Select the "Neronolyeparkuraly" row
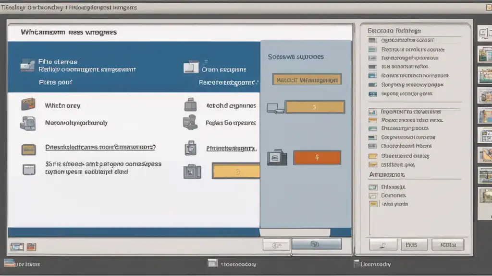Screen dimensions: 492x276 pos(76,123)
